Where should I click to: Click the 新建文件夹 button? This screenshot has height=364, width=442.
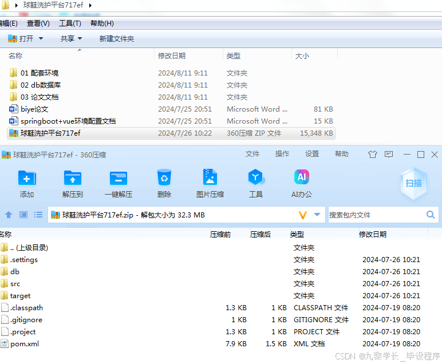pos(117,38)
